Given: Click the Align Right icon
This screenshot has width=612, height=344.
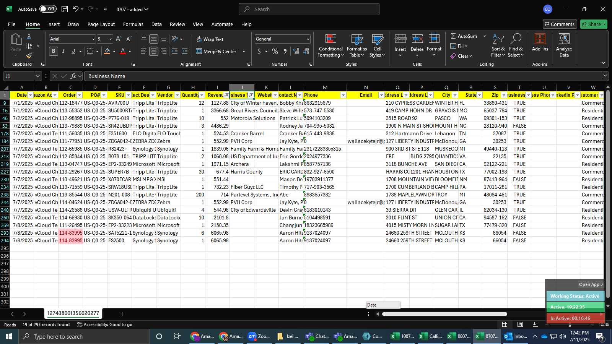Looking at the screenshot, I should tap(164, 51).
